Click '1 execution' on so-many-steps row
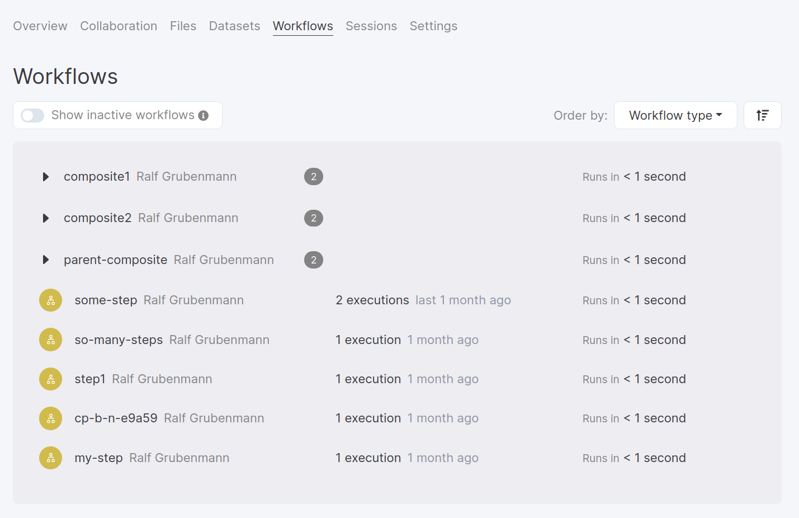 coord(368,340)
